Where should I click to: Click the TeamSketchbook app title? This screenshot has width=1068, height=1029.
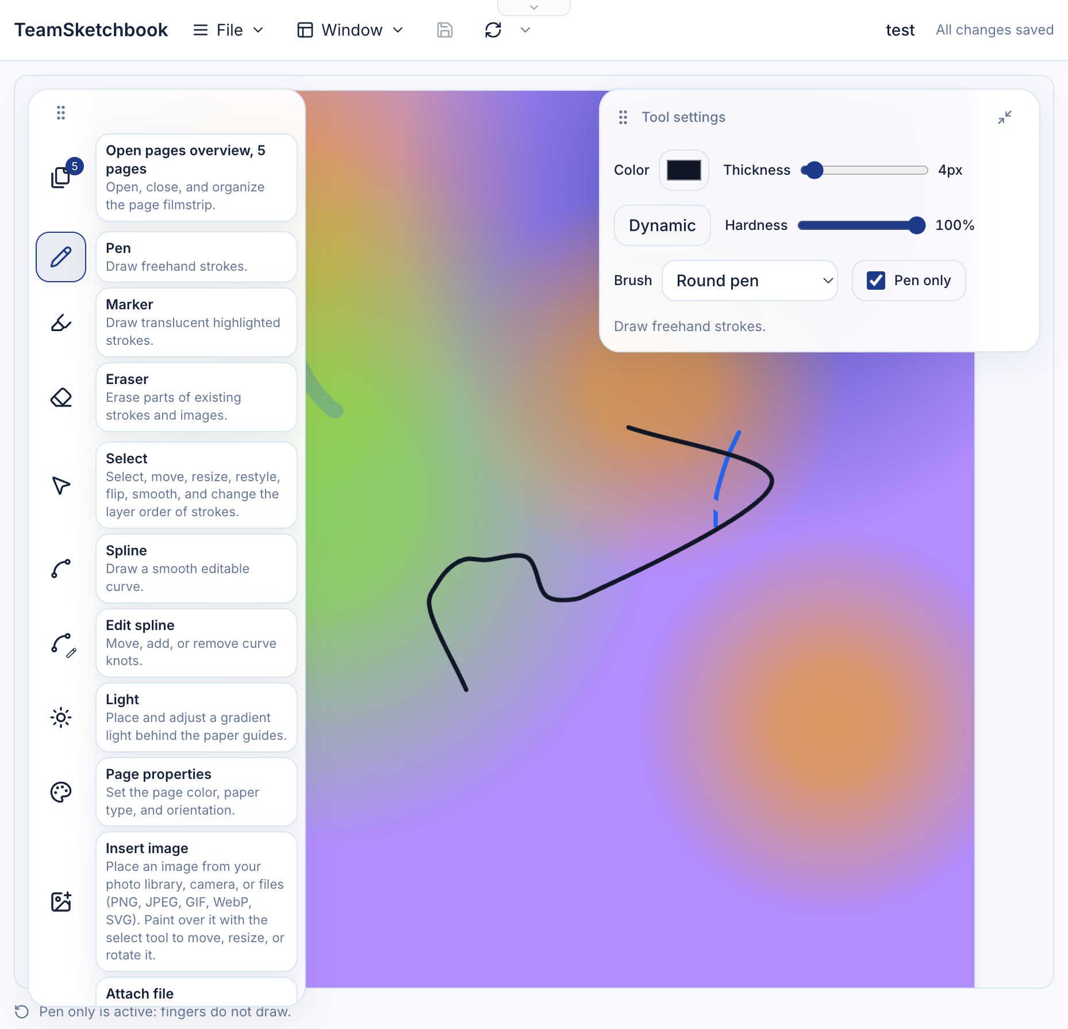click(91, 30)
